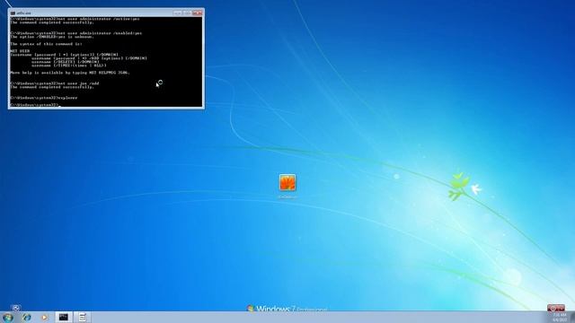Minimize the Command Prompt window
575x323 pixels.
pyautogui.click(x=178, y=13)
